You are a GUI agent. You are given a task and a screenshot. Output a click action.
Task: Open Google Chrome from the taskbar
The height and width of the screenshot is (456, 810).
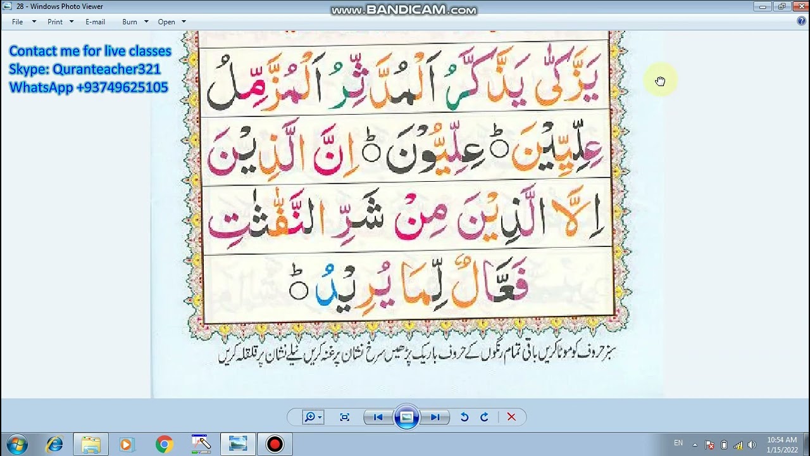[x=164, y=444]
